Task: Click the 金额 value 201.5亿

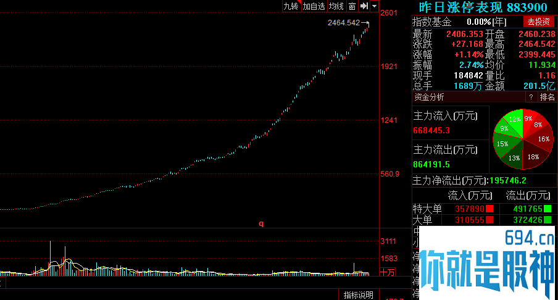Action: tap(539, 86)
